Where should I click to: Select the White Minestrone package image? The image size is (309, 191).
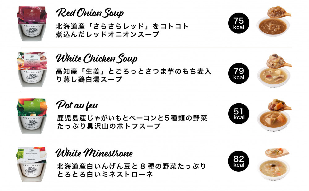32,164
